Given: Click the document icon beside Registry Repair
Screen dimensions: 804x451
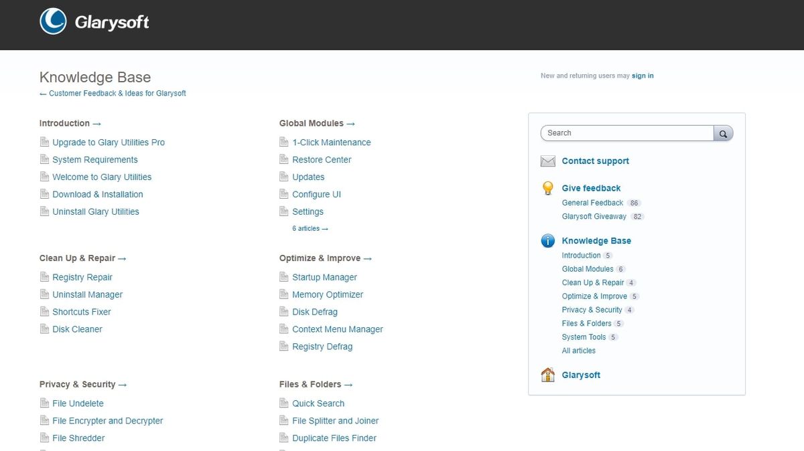Looking at the screenshot, I should [44, 277].
